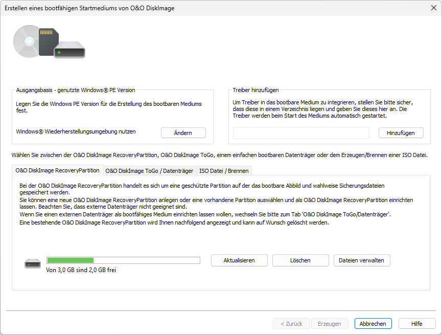This screenshot has height=335, width=442.
Task: Open Hilfe
Action: 417,324
